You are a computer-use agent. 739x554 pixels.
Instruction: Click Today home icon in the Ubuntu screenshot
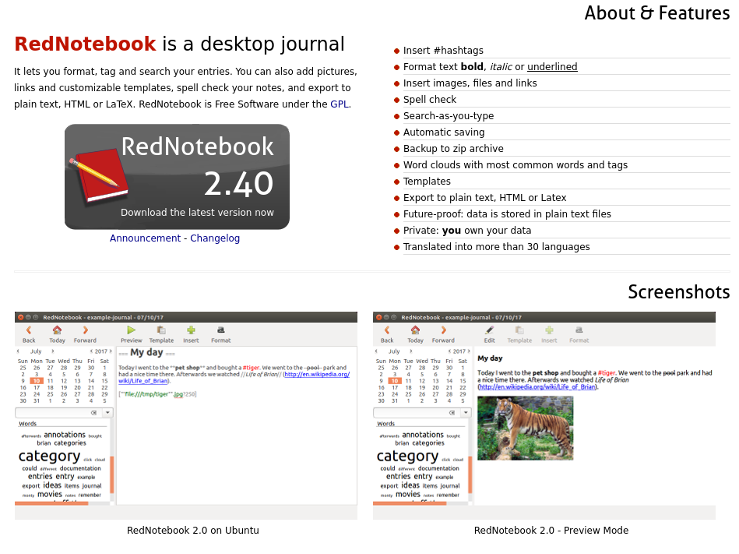57,330
